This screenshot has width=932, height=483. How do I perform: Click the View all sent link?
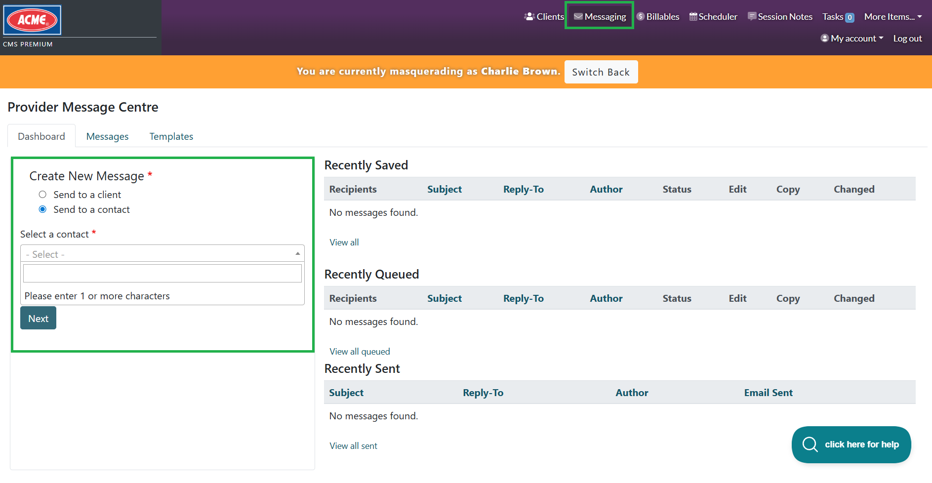click(354, 446)
